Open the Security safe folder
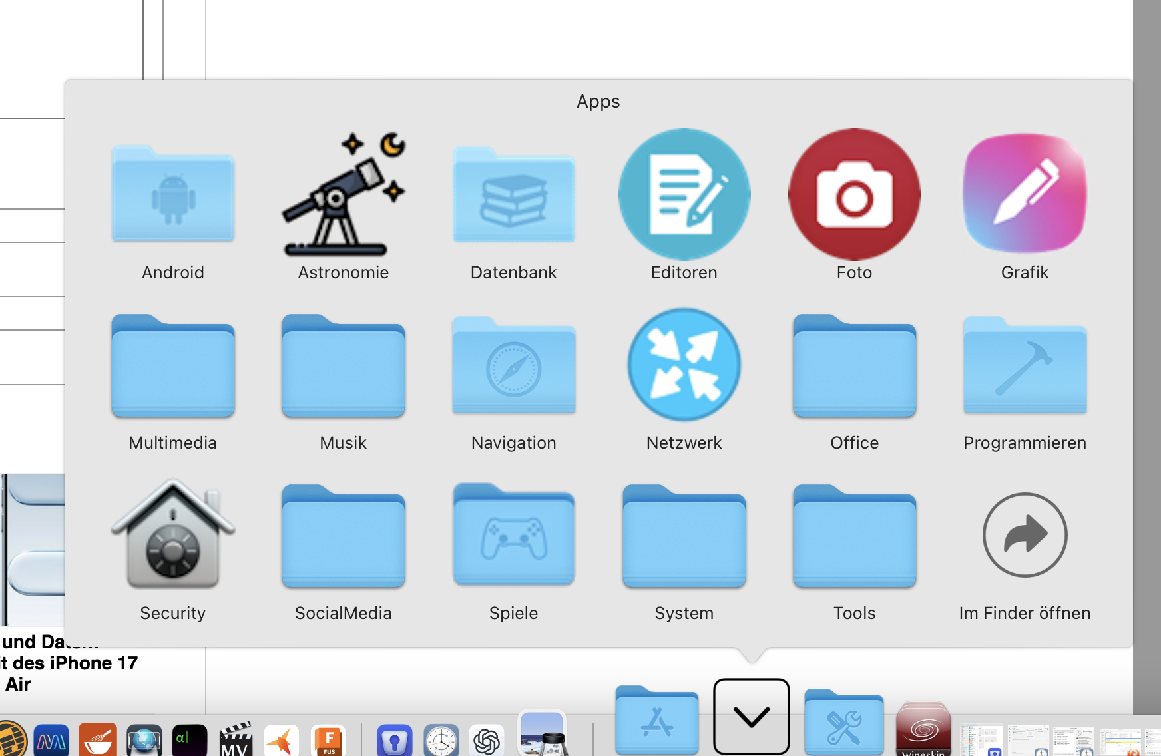This screenshot has height=756, width=1161. pyautogui.click(x=173, y=536)
